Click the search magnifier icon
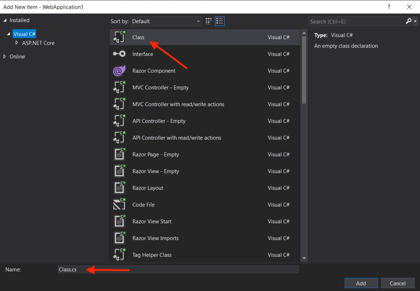This screenshot has height=291, width=420. point(408,21)
